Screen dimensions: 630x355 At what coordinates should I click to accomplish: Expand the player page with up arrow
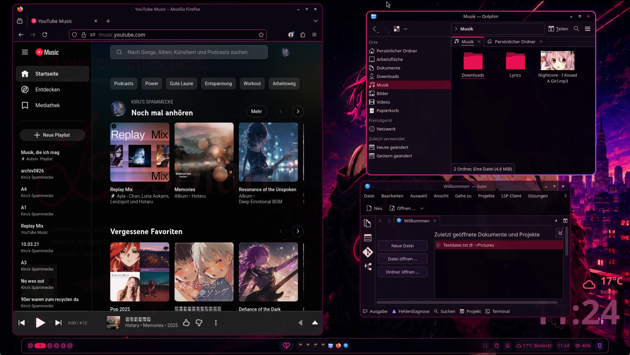315,323
